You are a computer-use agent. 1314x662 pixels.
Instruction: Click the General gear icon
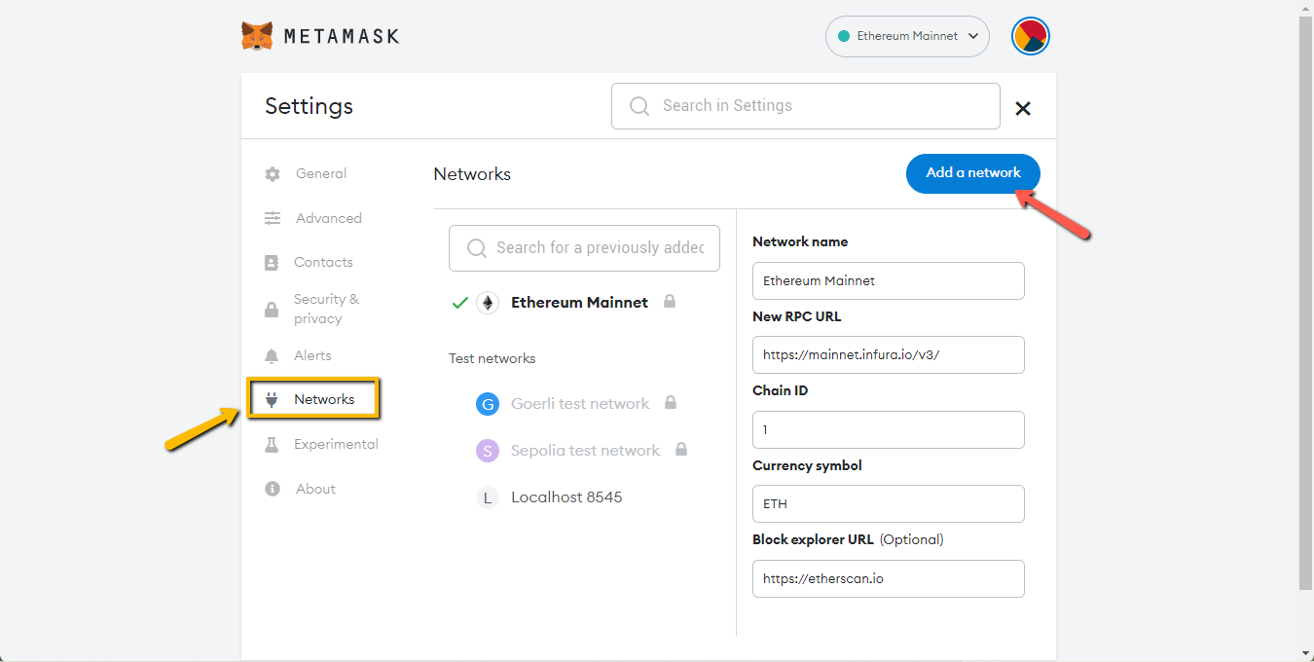[273, 174]
